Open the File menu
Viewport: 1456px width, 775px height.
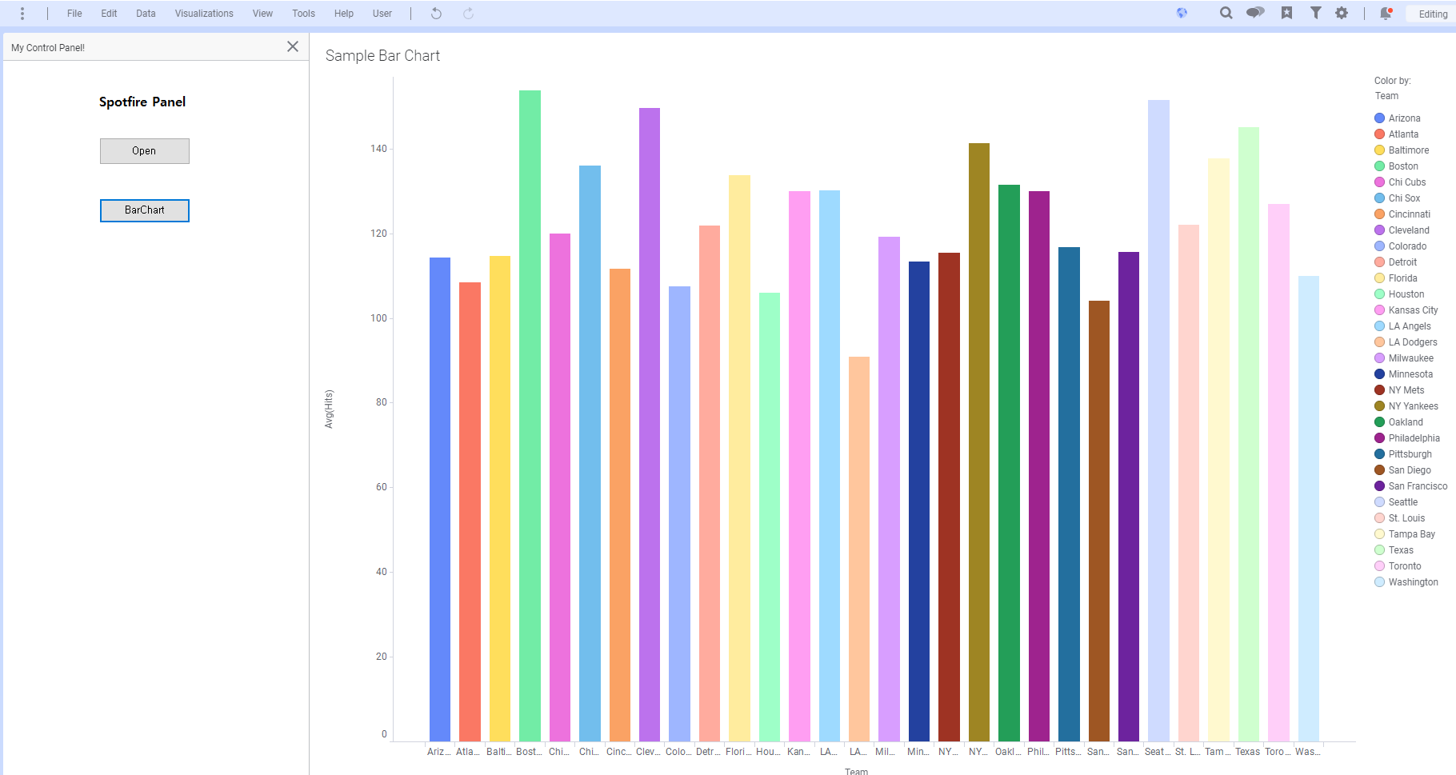pos(74,14)
